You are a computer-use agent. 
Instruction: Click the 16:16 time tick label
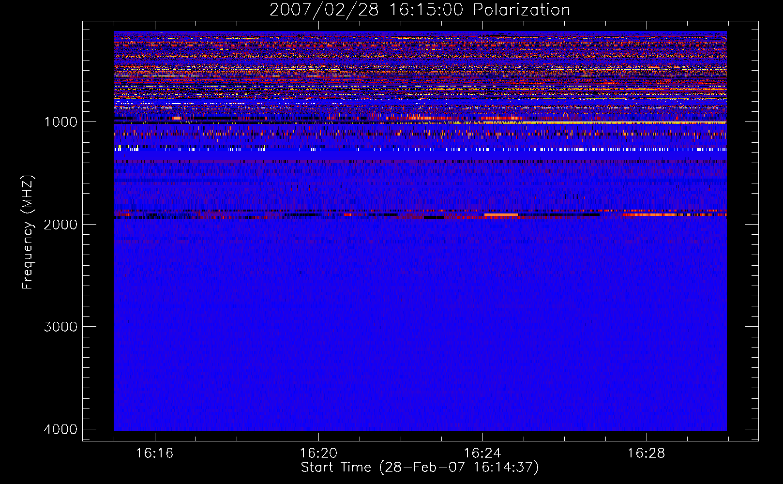point(154,454)
